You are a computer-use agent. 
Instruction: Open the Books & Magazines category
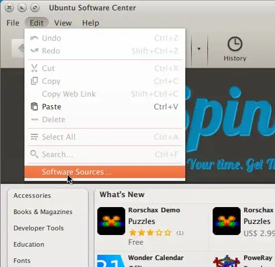click(x=43, y=212)
